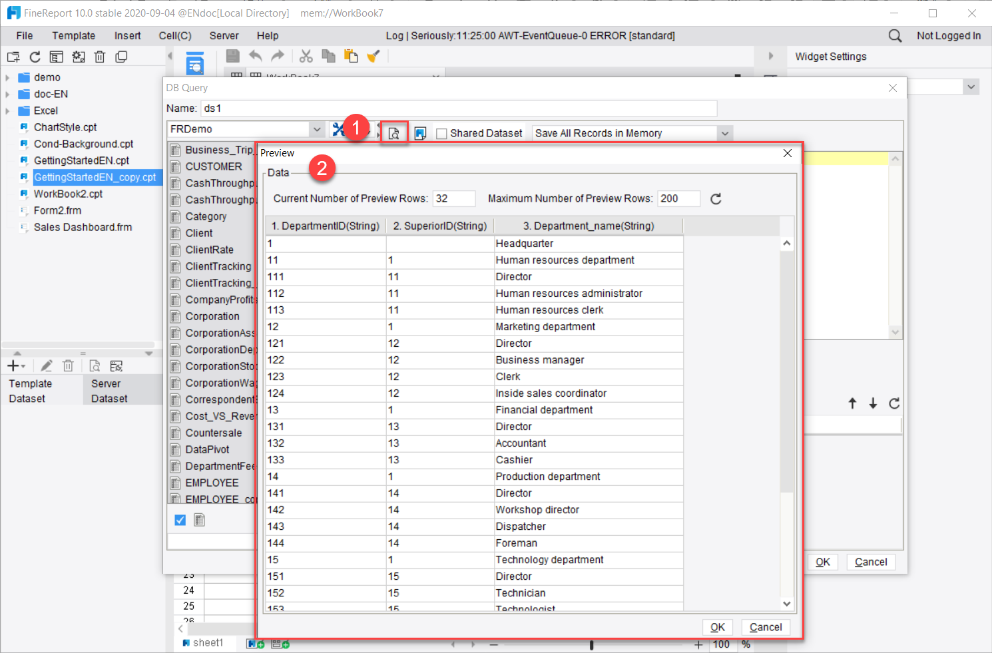This screenshot has width=992, height=653.
Task: Toggle the blue dataset icon beside Shared Dataset
Action: pyautogui.click(x=420, y=132)
